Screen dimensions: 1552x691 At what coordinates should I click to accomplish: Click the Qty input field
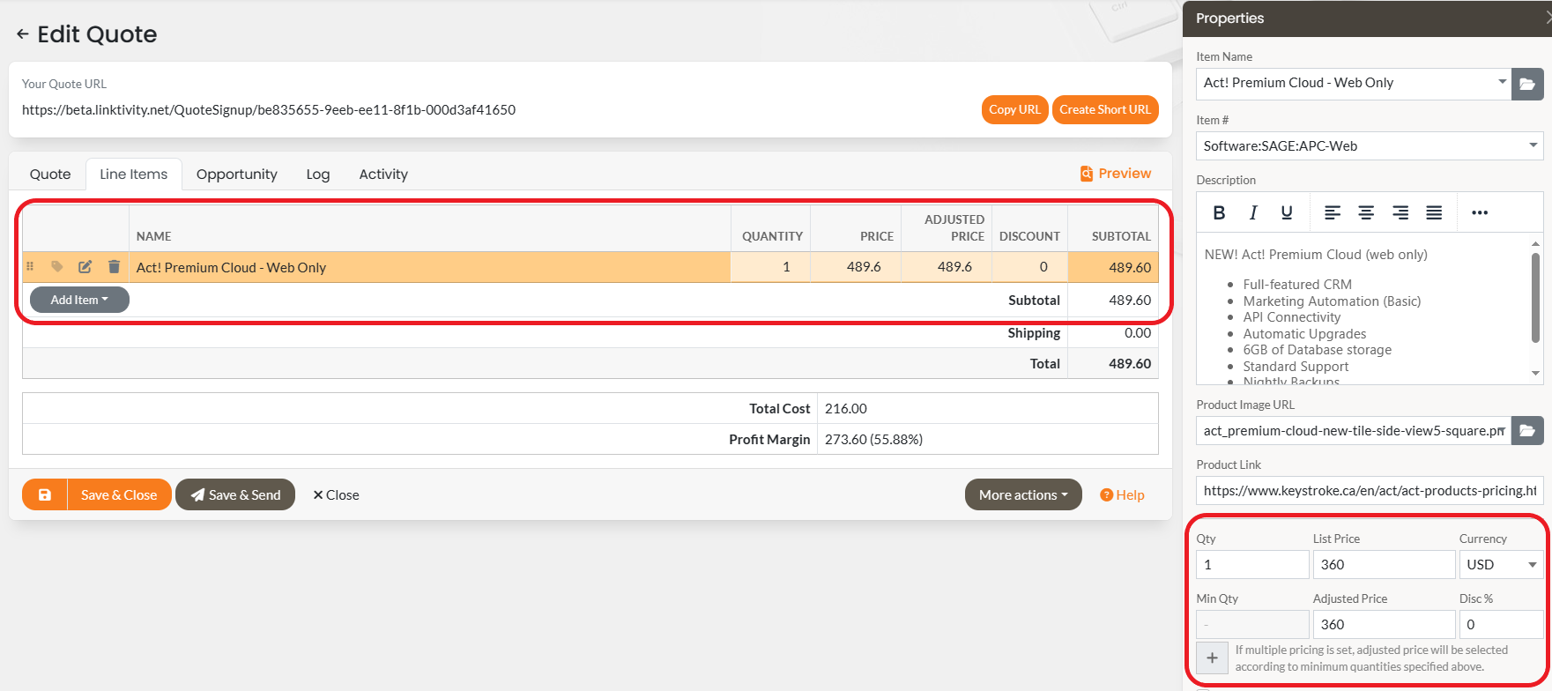click(1252, 565)
